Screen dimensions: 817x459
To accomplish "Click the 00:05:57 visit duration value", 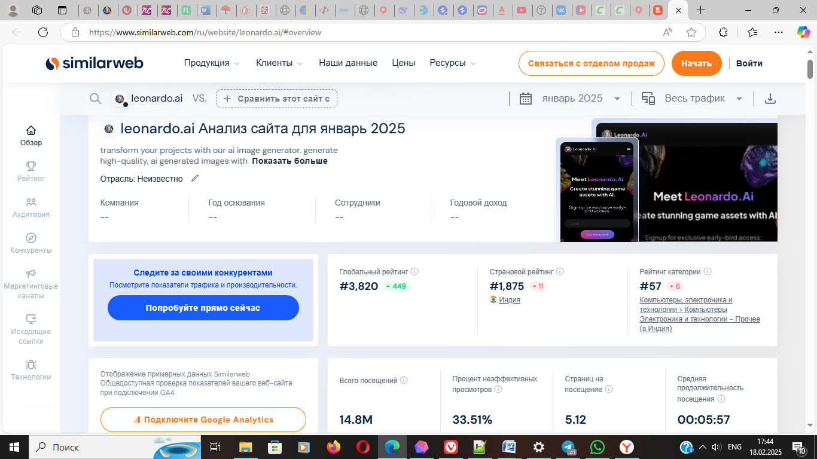I will [x=704, y=420].
